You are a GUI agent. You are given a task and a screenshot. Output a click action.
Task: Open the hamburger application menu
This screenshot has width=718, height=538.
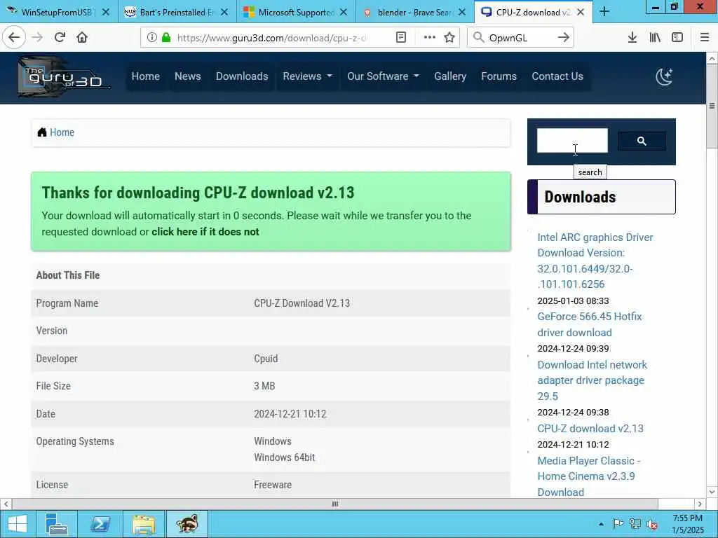(x=705, y=38)
